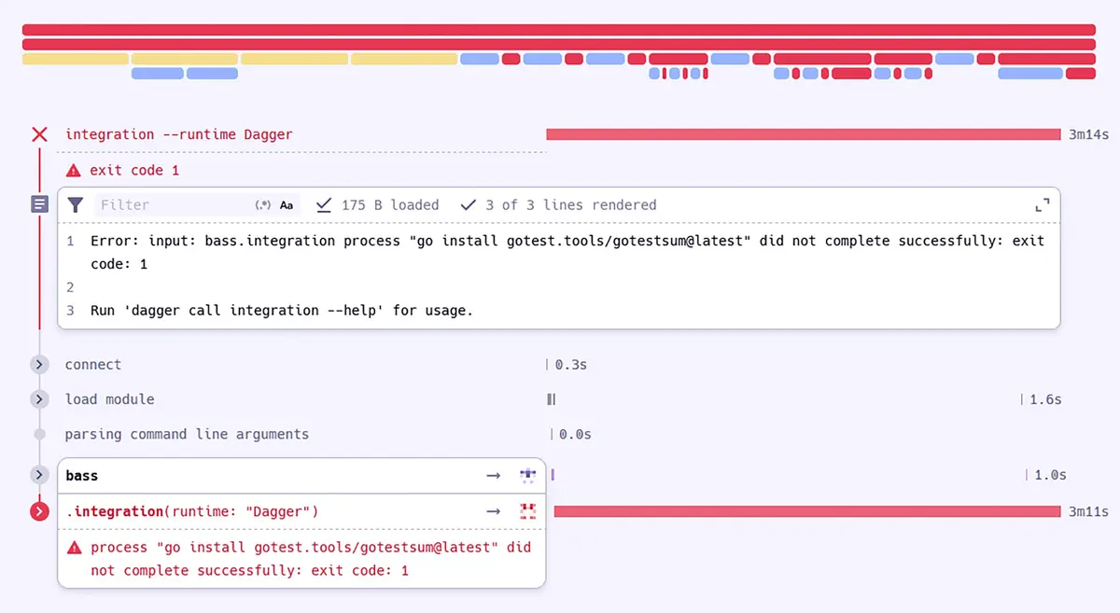The height and width of the screenshot is (613, 1120).
Task: Click the 175 B loaded indicator
Action: [x=378, y=205]
